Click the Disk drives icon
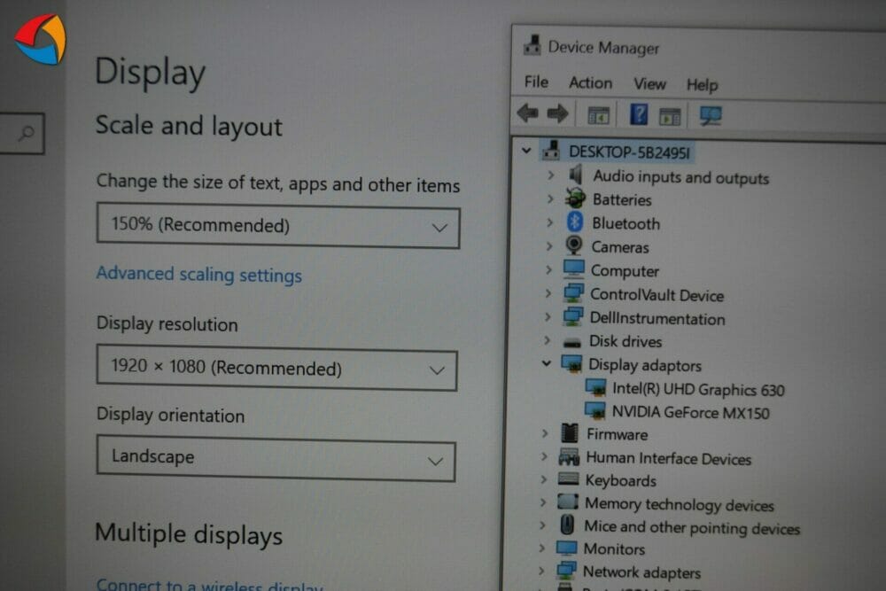The image size is (886, 591). click(571, 342)
